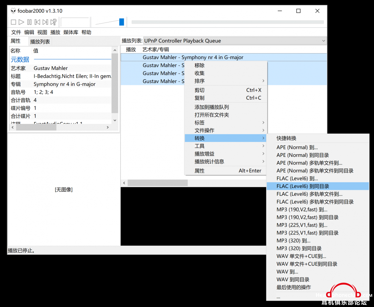Select MP3 (320) 到同目录 option
The height and width of the screenshot is (307, 374).
coord(318,249)
